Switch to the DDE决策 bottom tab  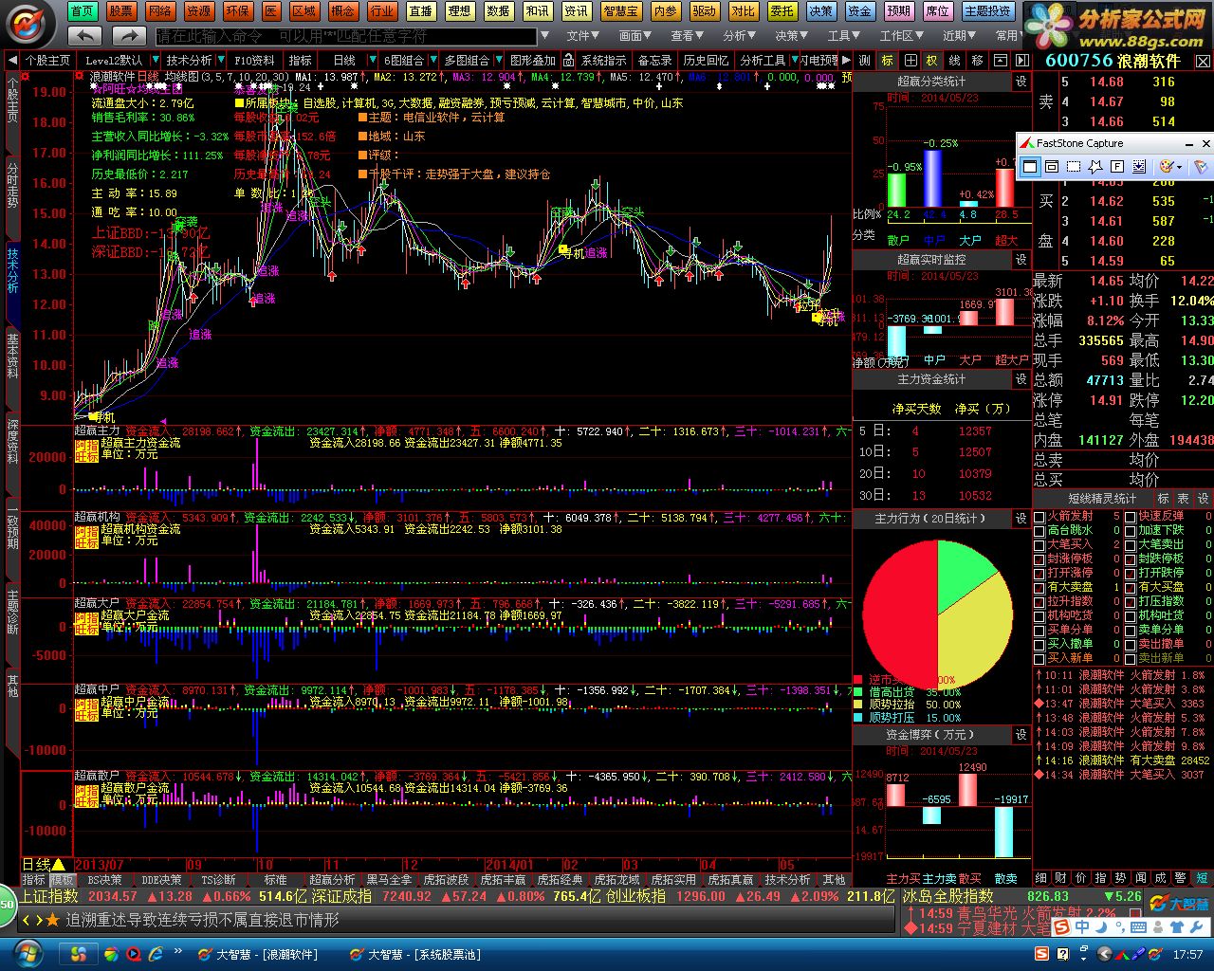162,880
